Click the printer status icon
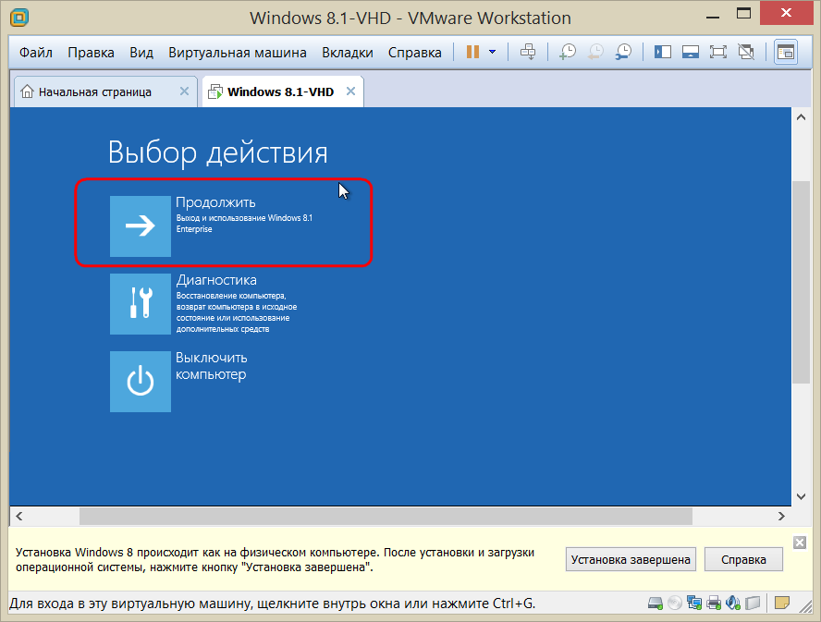 click(x=714, y=604)
